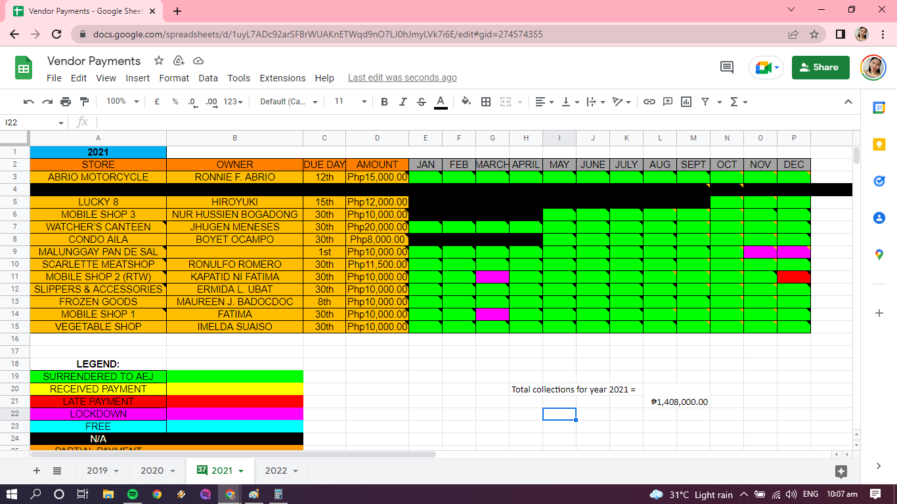Viewport: 897px width, 504px height.
Task: Open the fill color picker
Action: point(466,102)
